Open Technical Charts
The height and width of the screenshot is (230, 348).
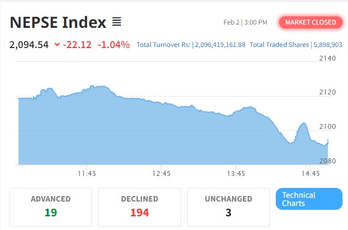point(309,199)
